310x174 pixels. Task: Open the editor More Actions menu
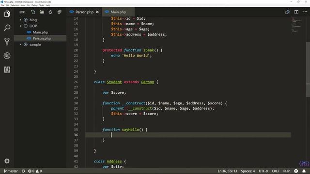pyautogui.click(x=305, y=12)
